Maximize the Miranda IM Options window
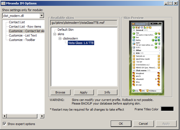This screenshot has height=130, width=180. pyautogui.click(x=171, y=3)
